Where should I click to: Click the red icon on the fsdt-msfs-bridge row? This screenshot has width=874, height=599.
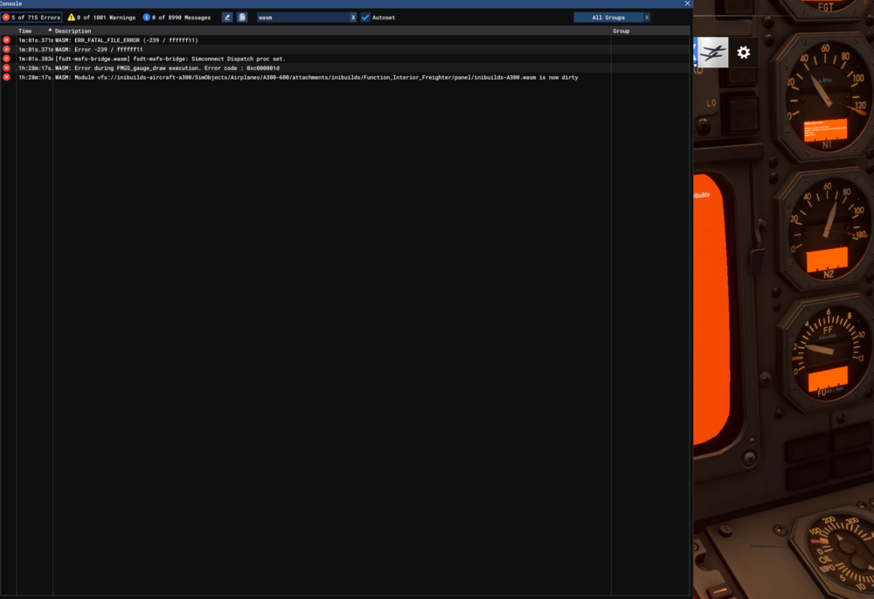pyautogui.click(x=5, y=59)
